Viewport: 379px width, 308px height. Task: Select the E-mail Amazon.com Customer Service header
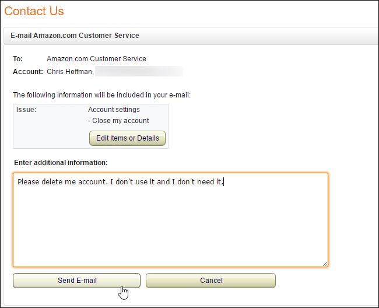pos(75,36)
